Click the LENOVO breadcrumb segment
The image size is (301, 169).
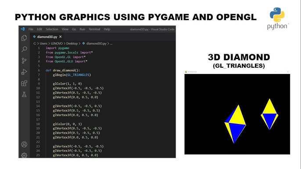pos(57,43)
